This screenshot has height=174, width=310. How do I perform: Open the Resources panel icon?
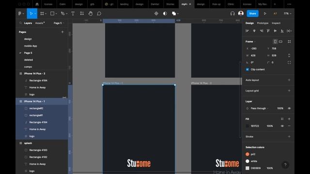click(x=82, y=14)
